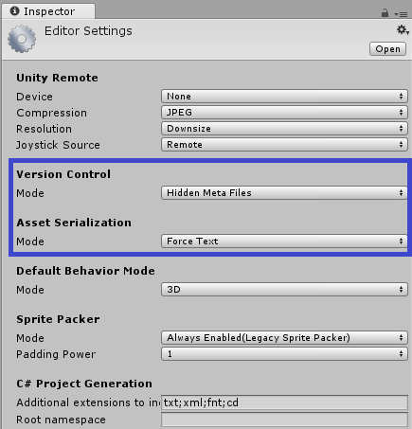Click the Unity Remote section heading
Screen dimensions: 412x429
click(57, 78)
